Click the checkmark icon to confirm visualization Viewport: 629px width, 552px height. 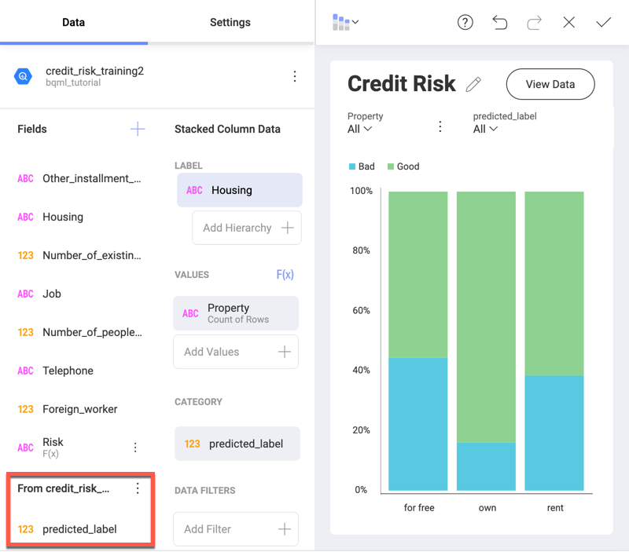point(603,23)
